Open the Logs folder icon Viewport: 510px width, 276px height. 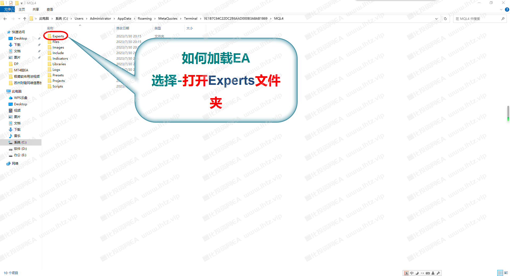pyautogui.click(x=49, y=70)
